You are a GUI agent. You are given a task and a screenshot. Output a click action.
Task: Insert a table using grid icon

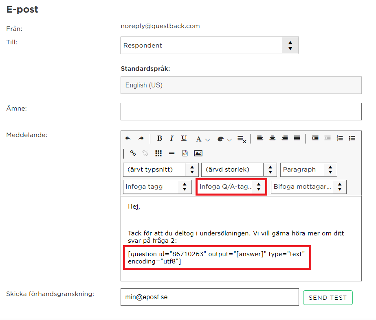158,153
